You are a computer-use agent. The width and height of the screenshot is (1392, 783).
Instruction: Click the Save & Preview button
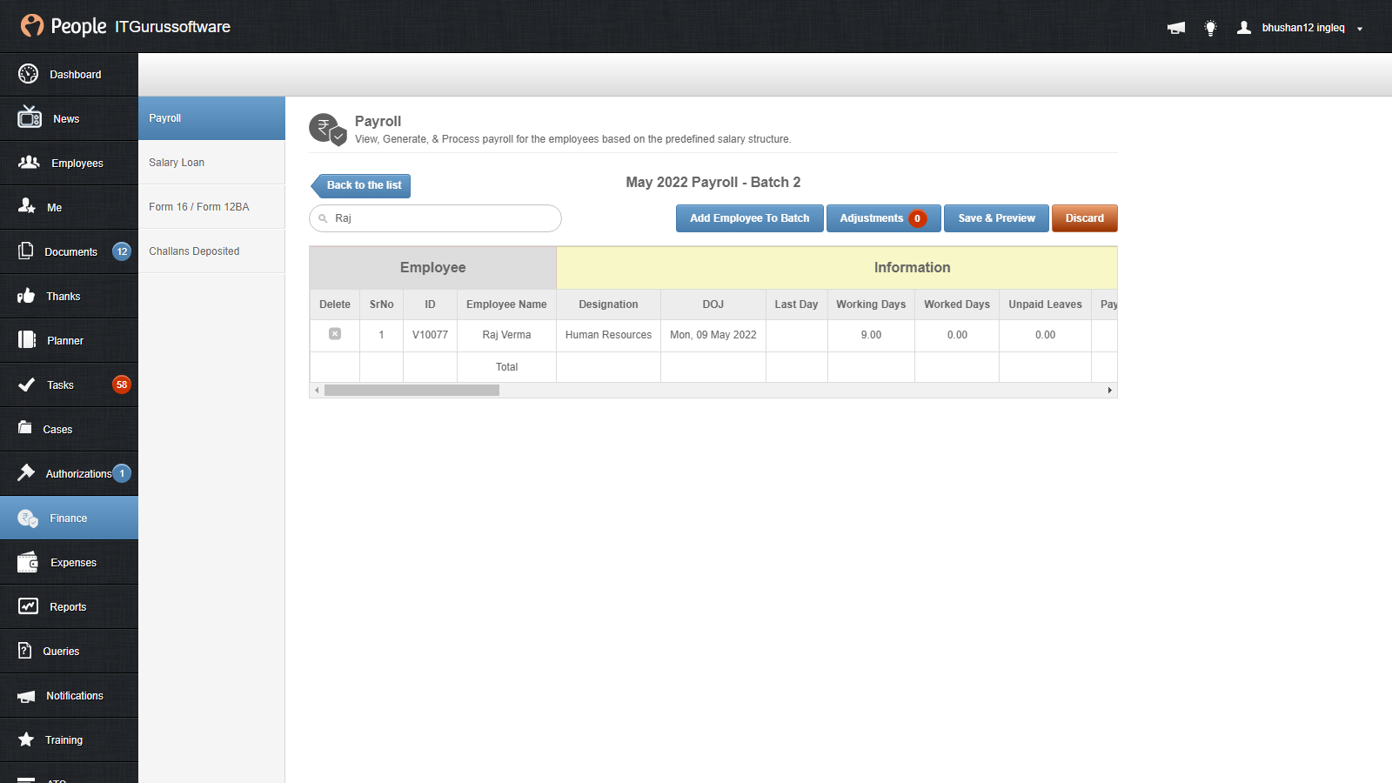[x=996, y=218]
